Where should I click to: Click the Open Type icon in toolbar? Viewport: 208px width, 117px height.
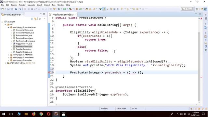click(x=87, y=9)
